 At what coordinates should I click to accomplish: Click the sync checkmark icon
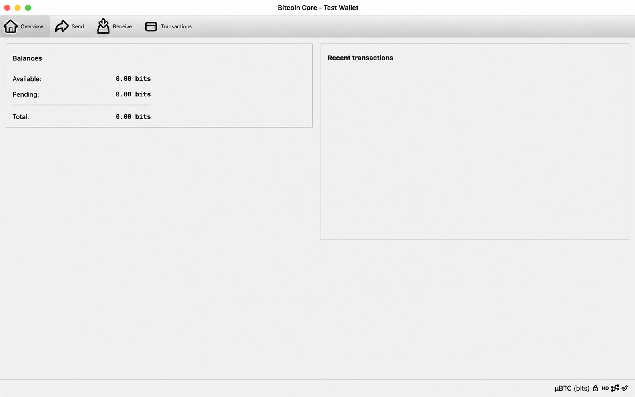625,388
